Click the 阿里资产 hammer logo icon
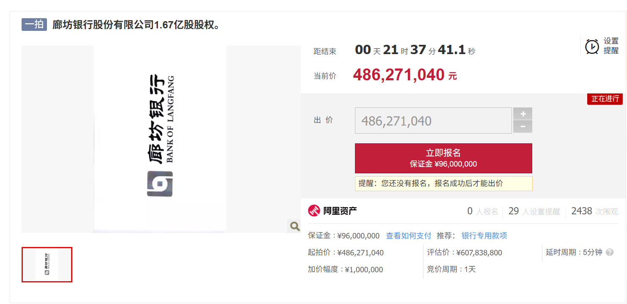This screenshot has width=627, height=304. [x=313, y=211]
